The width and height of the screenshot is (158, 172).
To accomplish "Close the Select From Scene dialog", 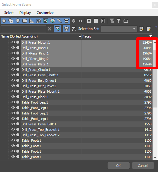I will pyautogui.click(x=155, y=5).
